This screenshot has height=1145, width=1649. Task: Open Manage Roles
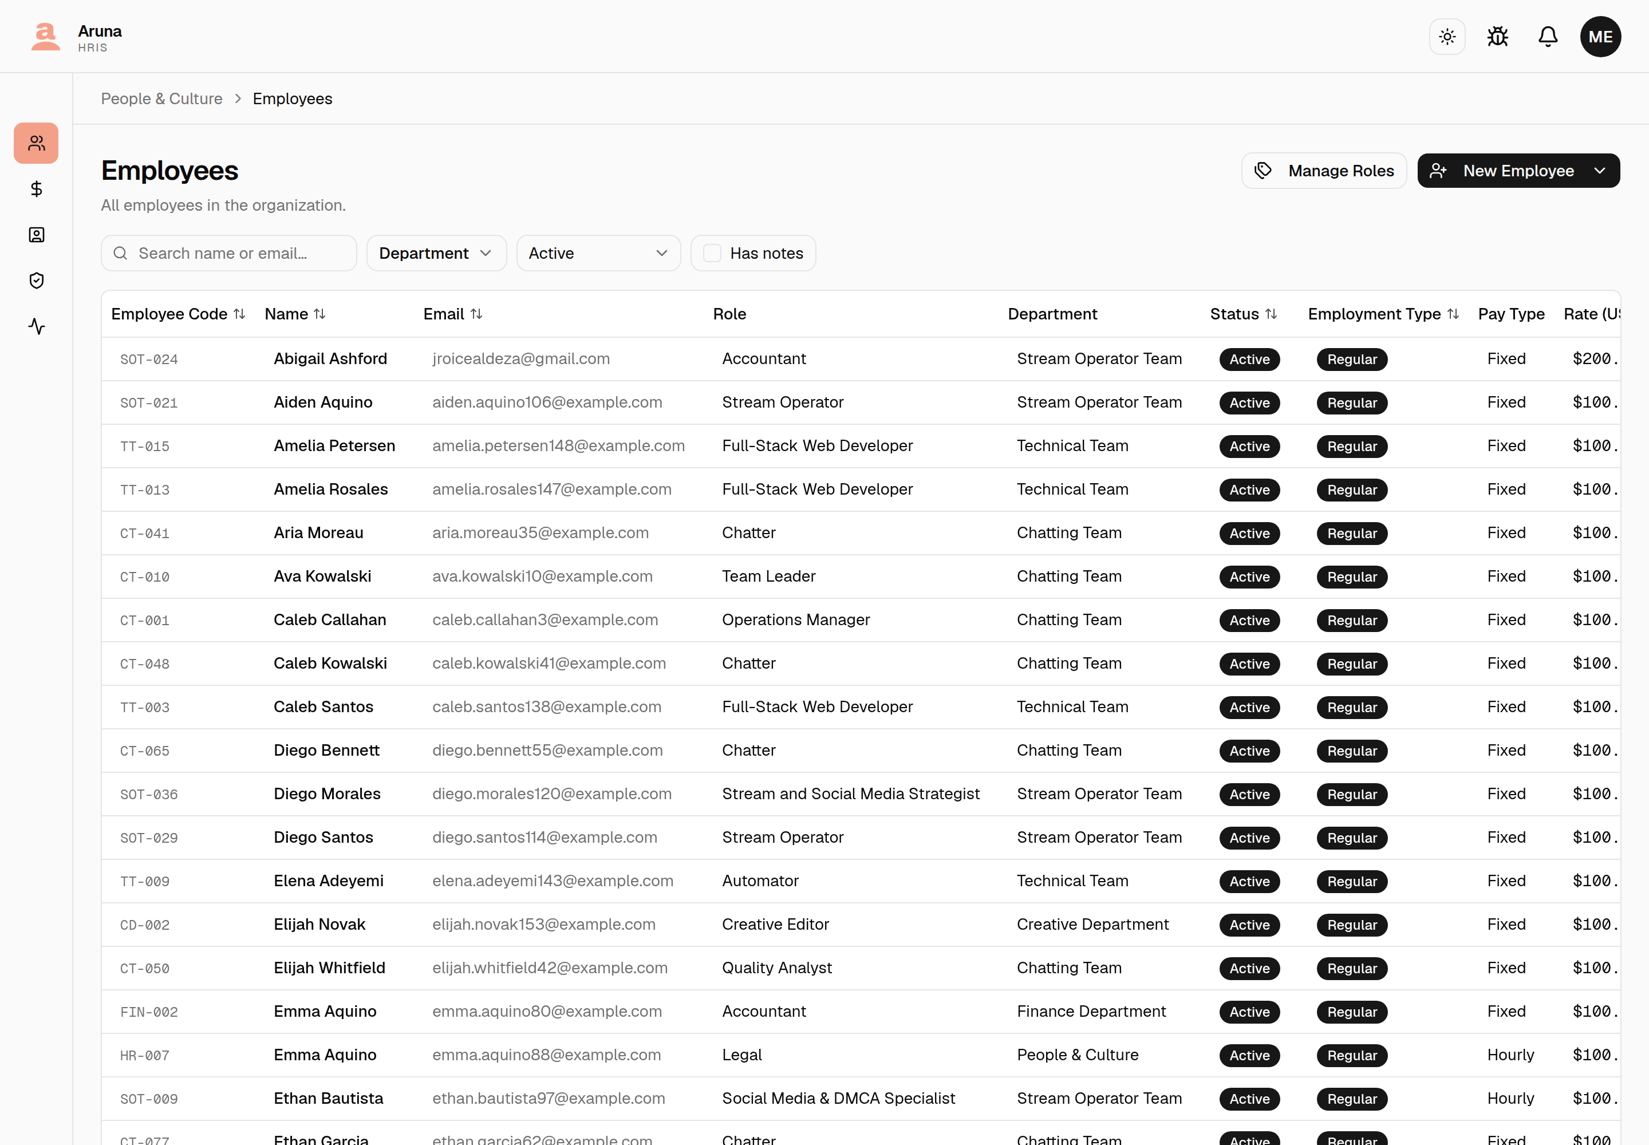click(x=1323, y=171)
